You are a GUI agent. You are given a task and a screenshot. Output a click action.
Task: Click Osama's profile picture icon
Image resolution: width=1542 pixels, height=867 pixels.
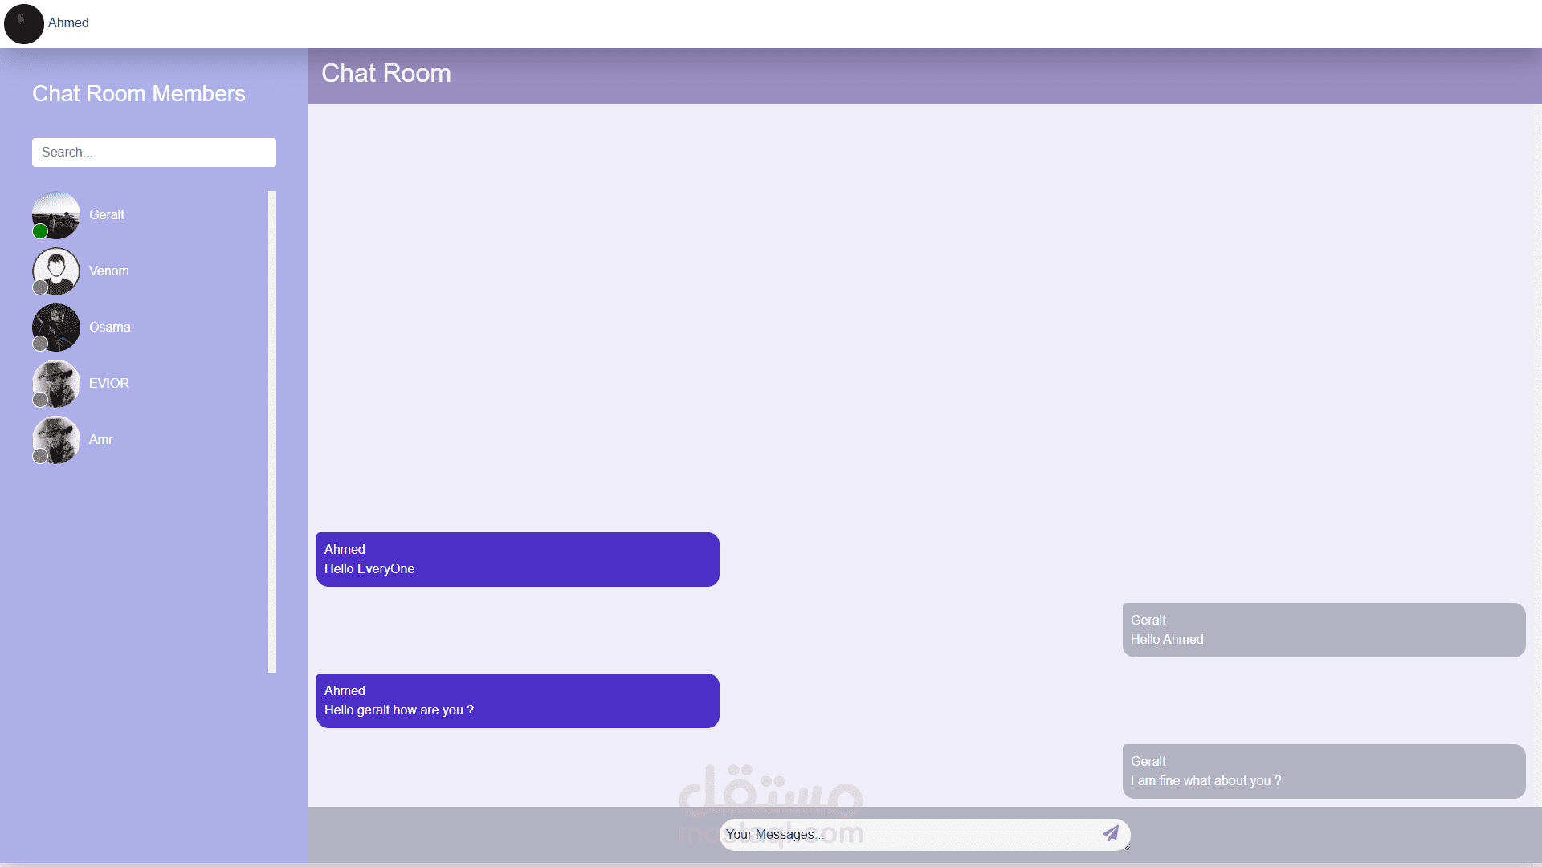[55, 327]
